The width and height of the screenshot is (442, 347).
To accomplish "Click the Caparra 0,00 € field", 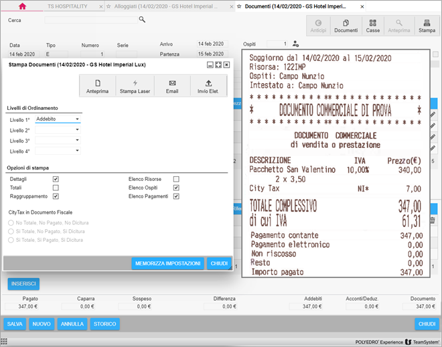I will tap(78, 306).
